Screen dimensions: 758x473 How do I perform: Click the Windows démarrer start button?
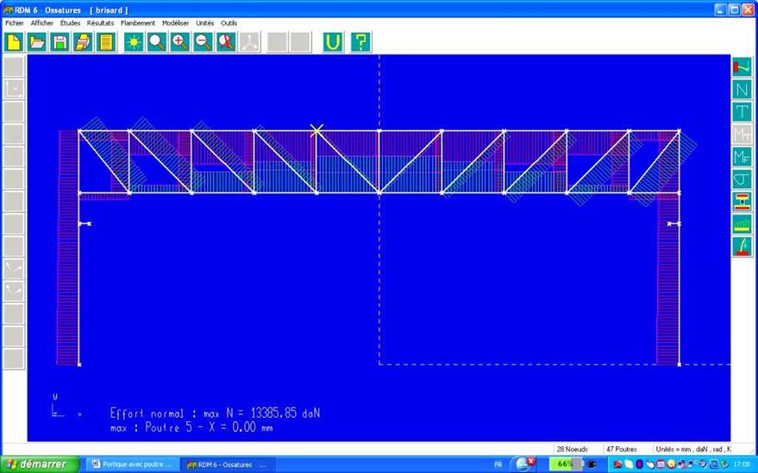pos(36,464)
